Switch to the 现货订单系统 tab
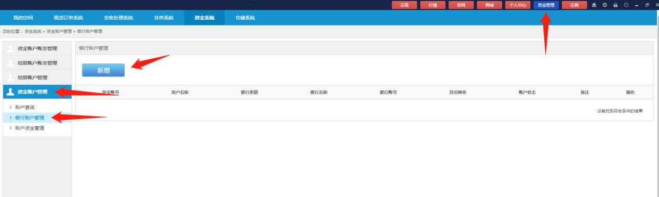 pyautogui.click(x=69, y=18)
